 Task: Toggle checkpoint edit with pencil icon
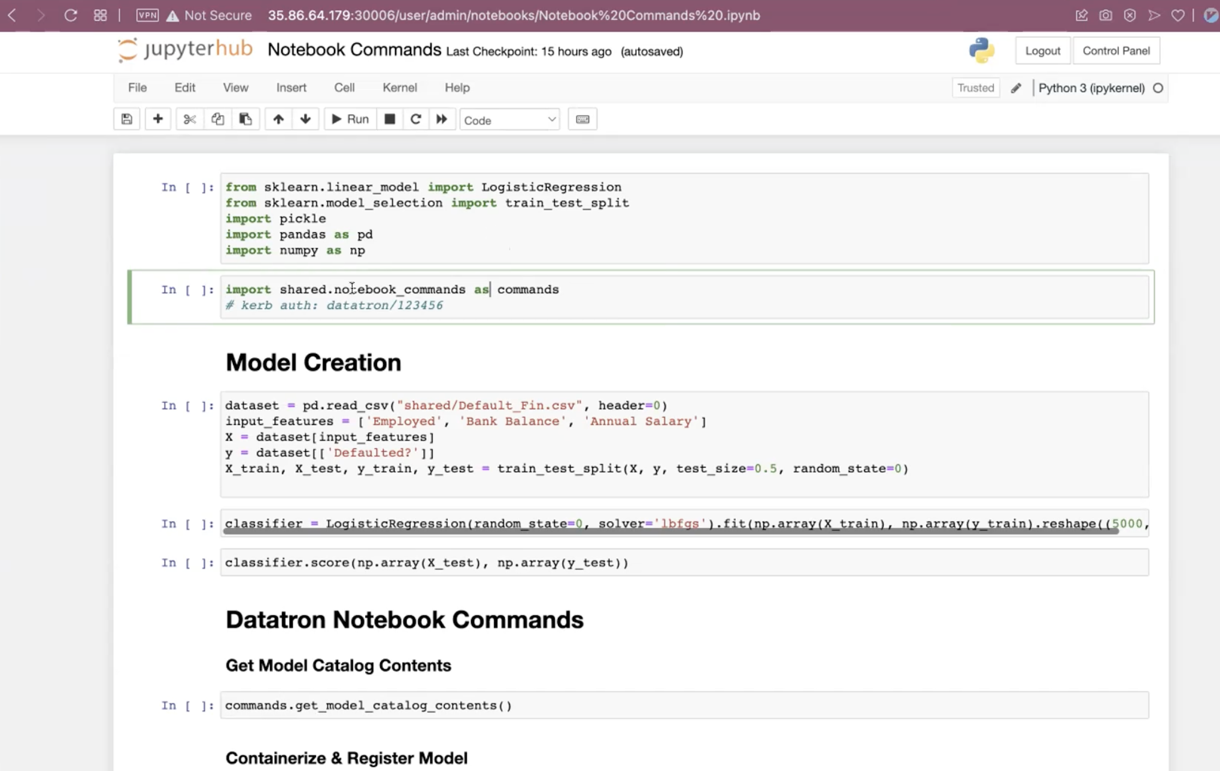[x=1016, y=87]
